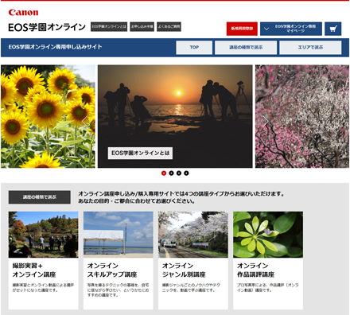Open the cherry blossom railway photo
This screenshot has height=315, width=350.
coord(193,235)
